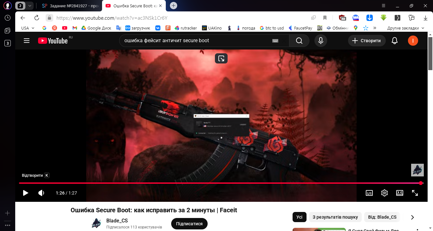Open the blue download arrow extension
This screenshot has width=433, height=231.
point(370,18)
